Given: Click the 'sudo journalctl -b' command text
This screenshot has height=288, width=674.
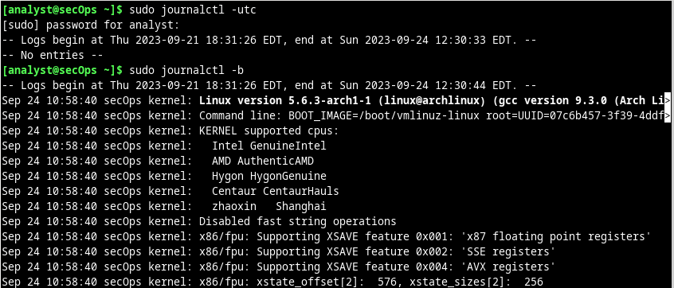Looking at the screenshot, I should tap(186, 70).
